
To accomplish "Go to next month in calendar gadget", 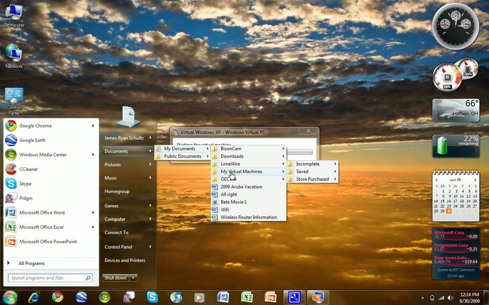I will [x=475, y=180].
